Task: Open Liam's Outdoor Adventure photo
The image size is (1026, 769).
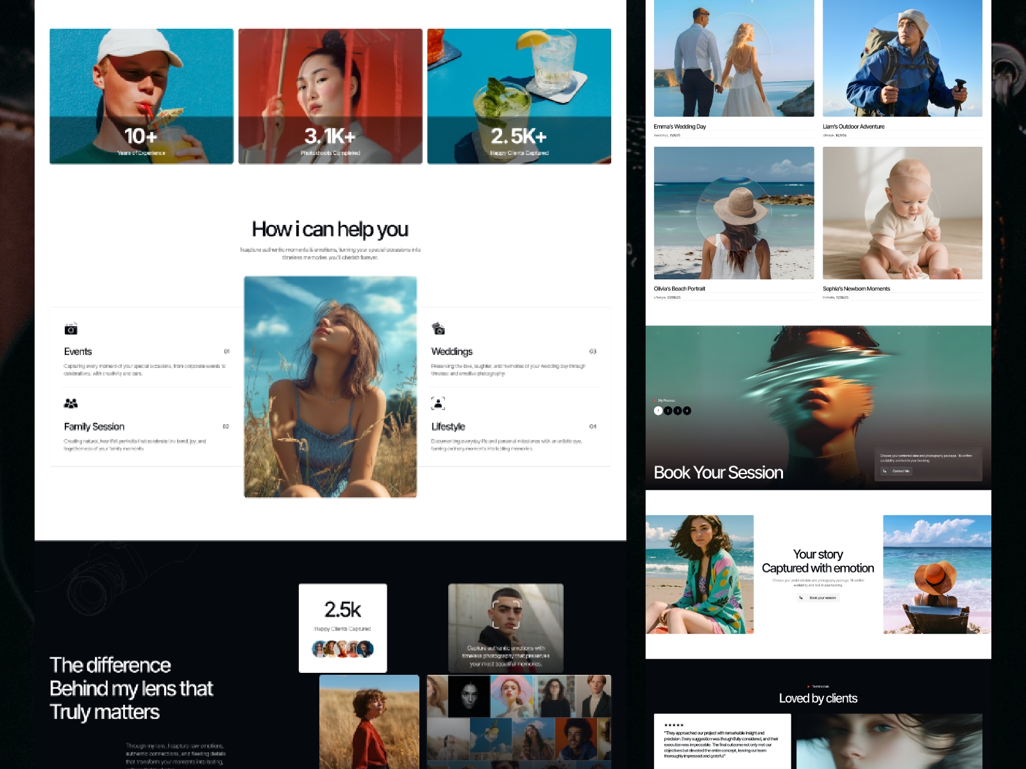Action: click(x=902, y=58)
